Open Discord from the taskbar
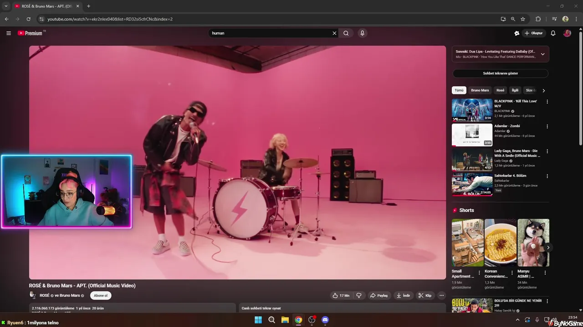 [x=325, y=320]
